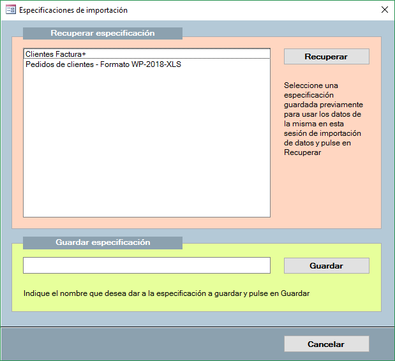Click the word 'Recuperar' ending the help text
The width and height of the screenshot is (395, 361).
(302, 152)
